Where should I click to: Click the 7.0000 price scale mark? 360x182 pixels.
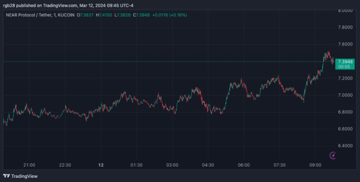345,95
